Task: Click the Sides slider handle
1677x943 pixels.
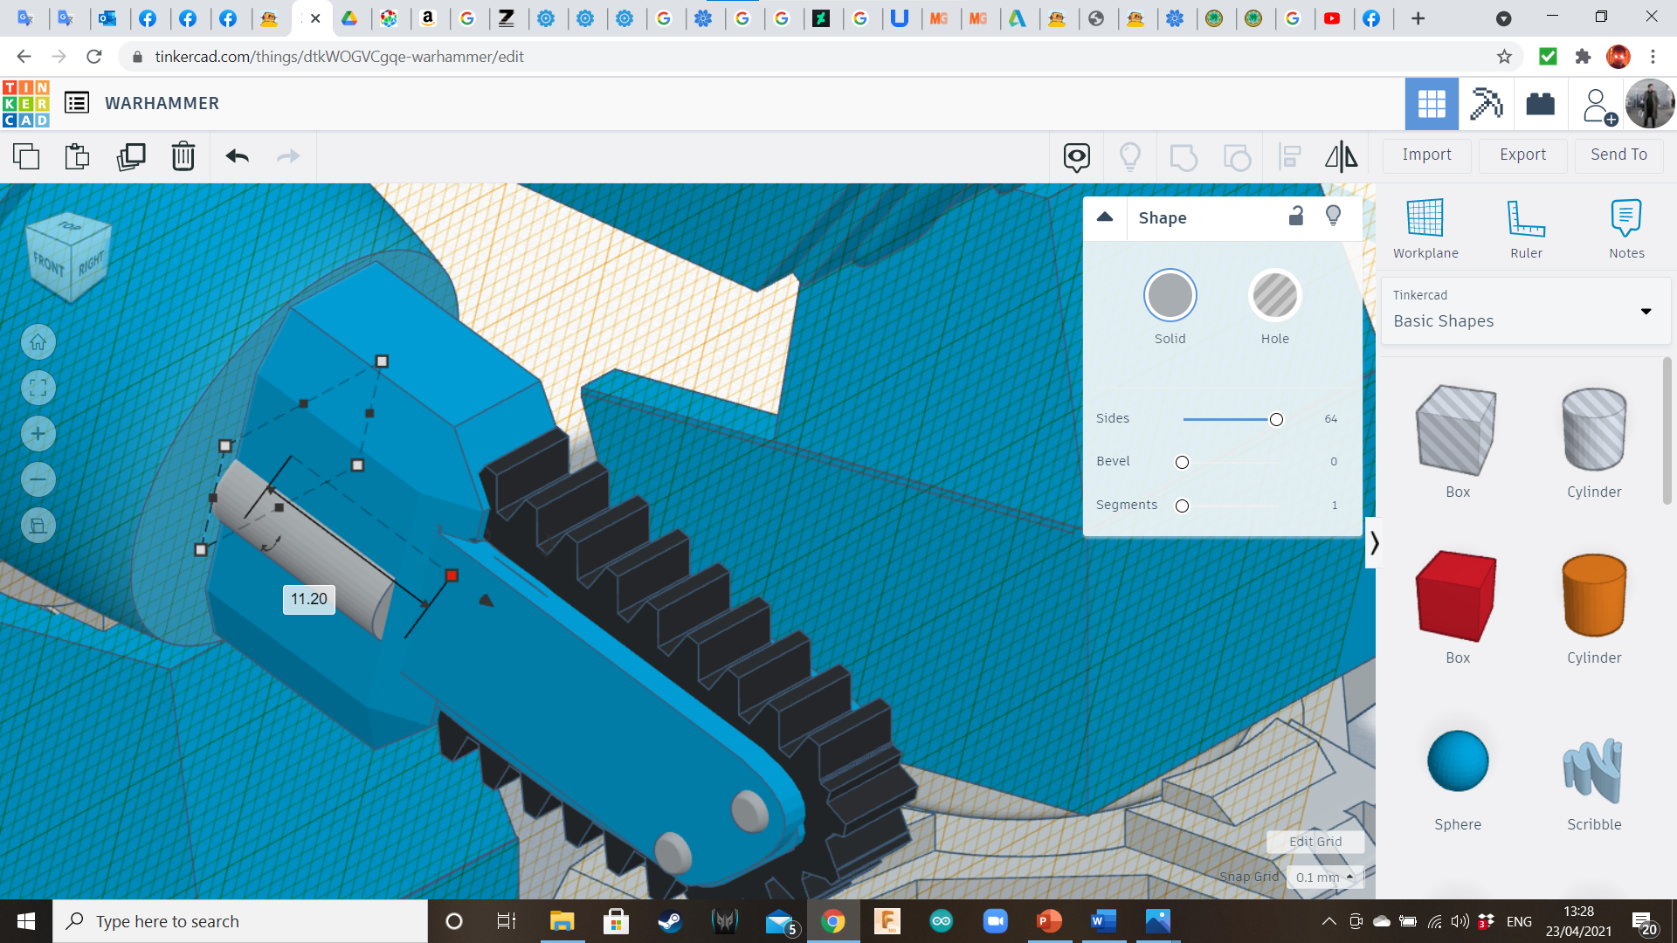Action: pos(1276,420)
